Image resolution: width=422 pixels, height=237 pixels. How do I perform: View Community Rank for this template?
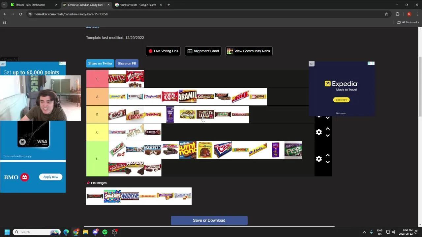click(249, 51)
